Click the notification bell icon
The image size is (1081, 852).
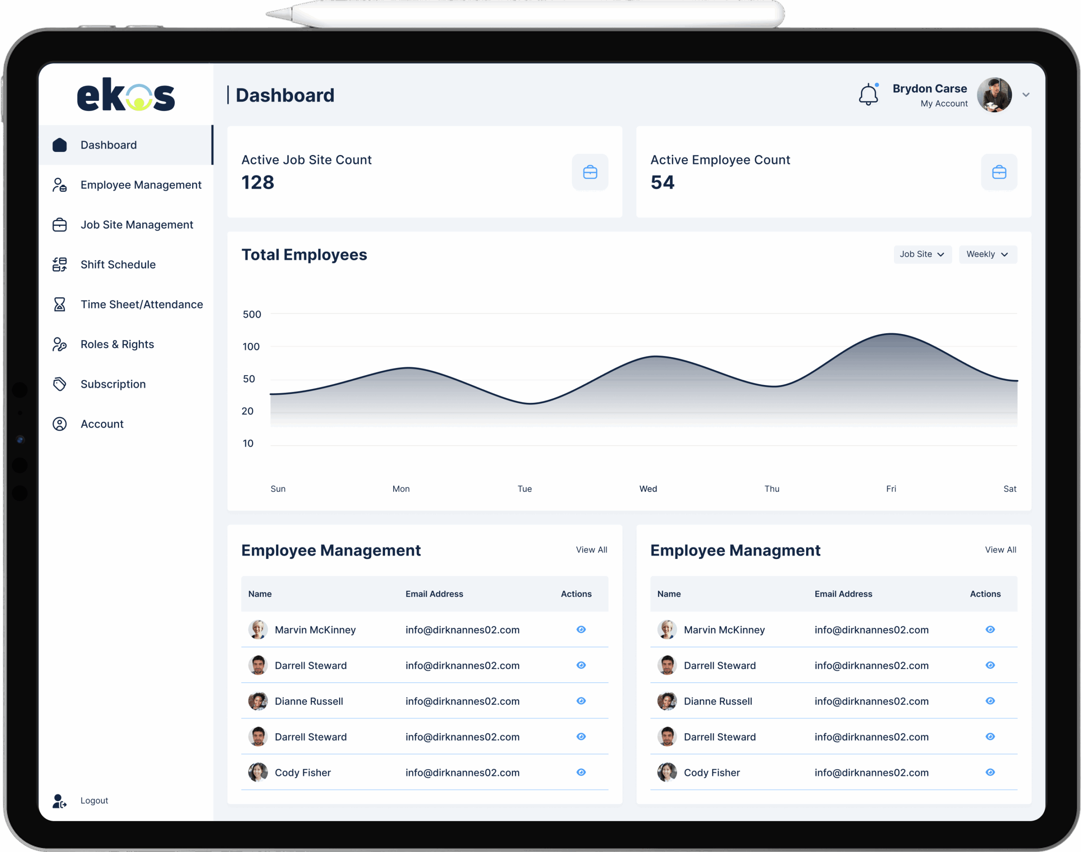(868, 94)
